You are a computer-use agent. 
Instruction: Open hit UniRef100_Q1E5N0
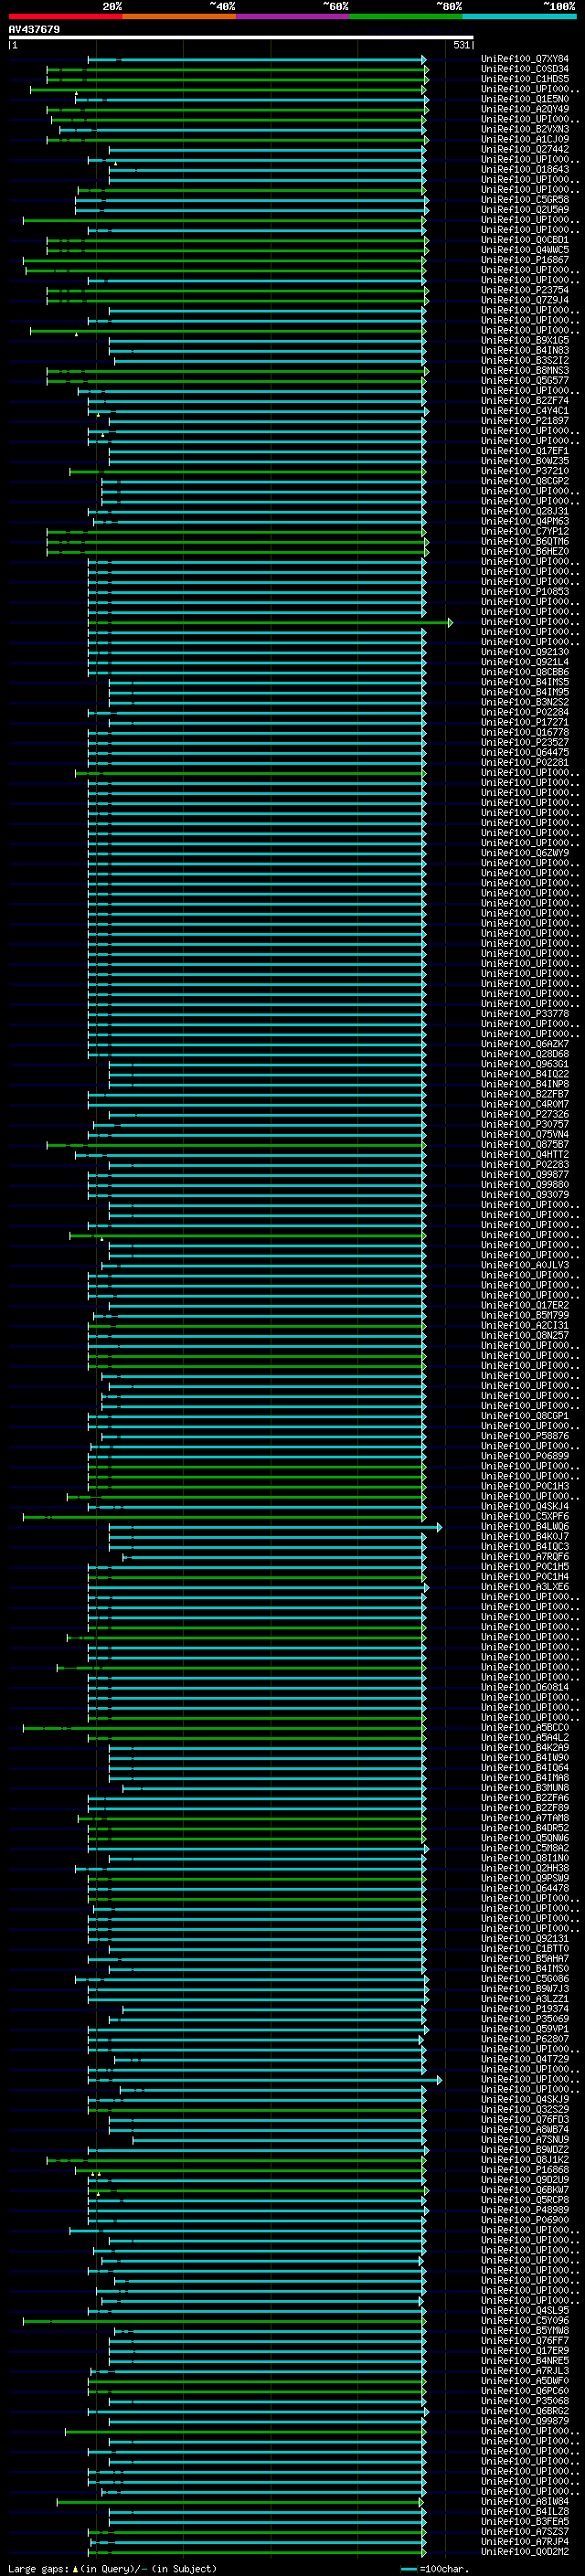525,99
